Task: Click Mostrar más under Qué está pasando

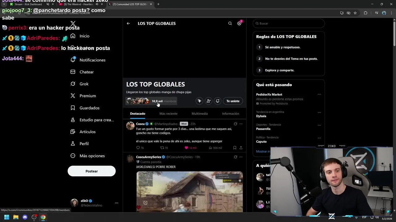Action: 263,151
